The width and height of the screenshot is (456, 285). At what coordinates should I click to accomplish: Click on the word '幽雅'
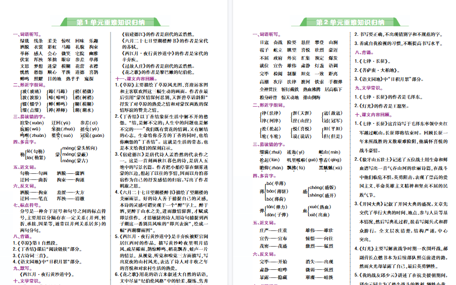[x=94, y=54]
